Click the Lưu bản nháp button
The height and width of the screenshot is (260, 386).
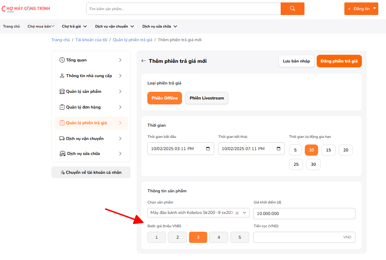(296, 61)
